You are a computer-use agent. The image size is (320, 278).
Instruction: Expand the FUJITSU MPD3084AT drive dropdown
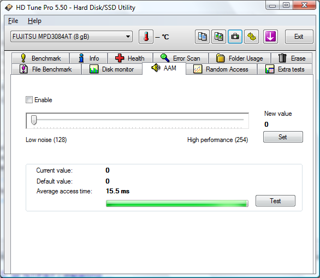[72, 37]
